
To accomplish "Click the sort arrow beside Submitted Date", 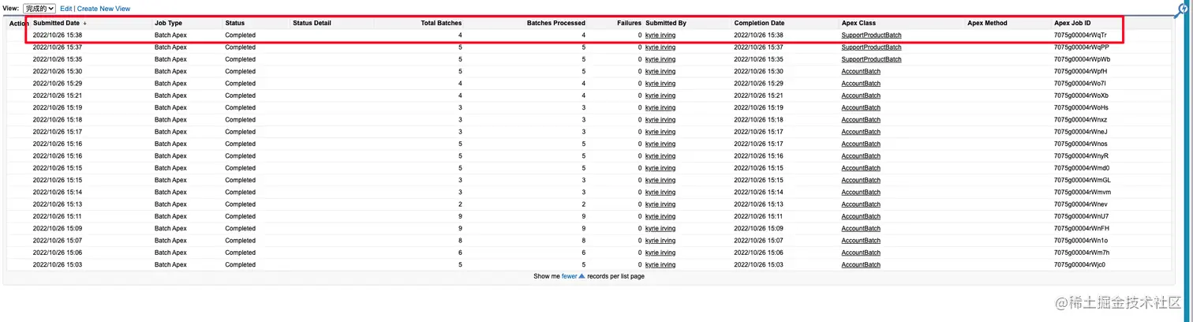I will tap(84, 24).
